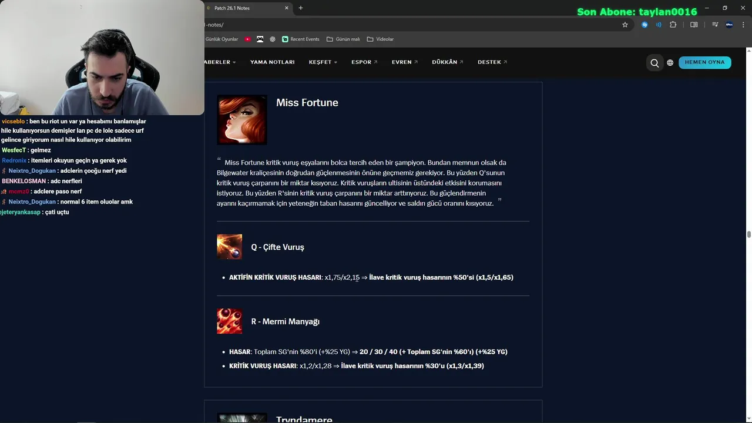This screenshot has width=752, height=423.
Task: Open Günlük Oyunlar bookmark
Action: [x=221, y=39]
